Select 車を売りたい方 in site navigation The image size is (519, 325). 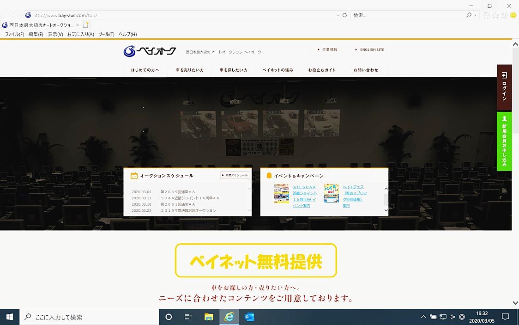click(x=189, y=70)
